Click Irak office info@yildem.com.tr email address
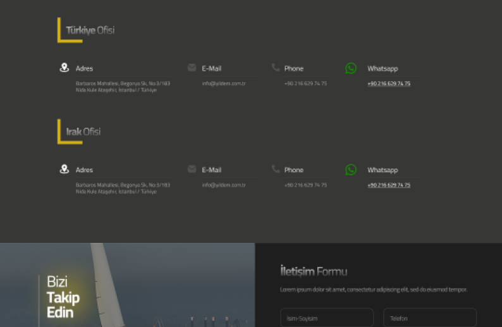Viewport: 502px width, 327px height. pyautogui.click(x=224, y=185)
